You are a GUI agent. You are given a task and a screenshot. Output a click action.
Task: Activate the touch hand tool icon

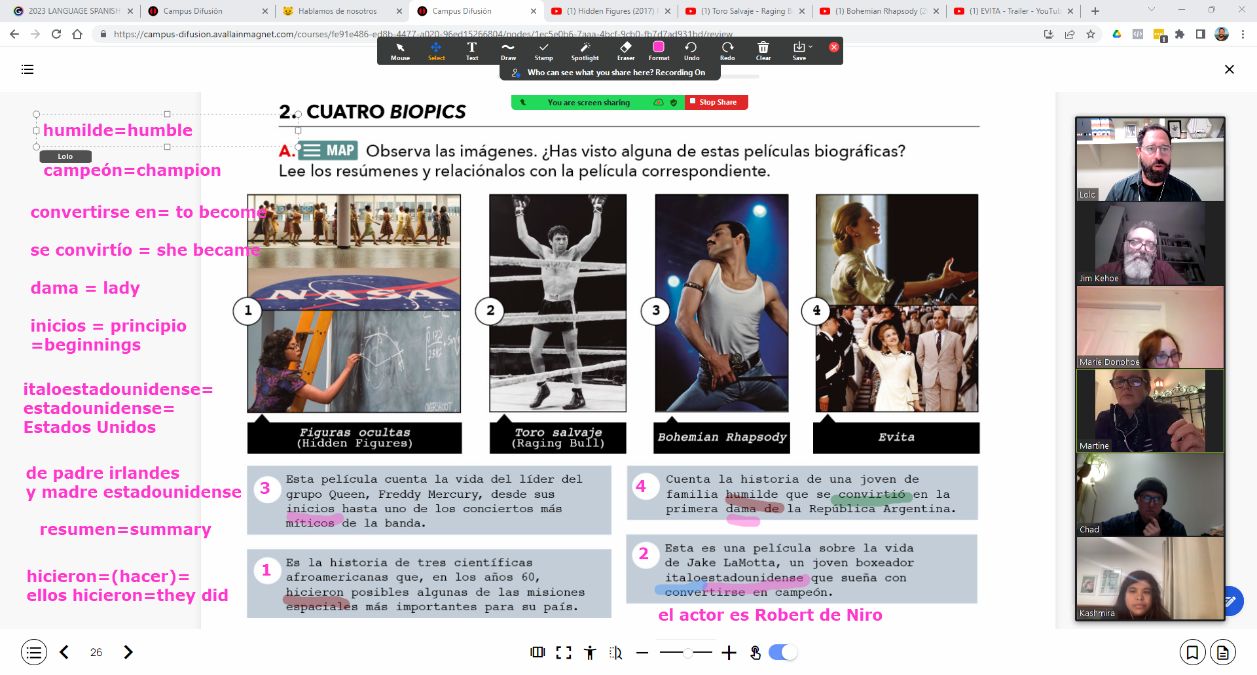pyautogui.click(x=755, y=652)
